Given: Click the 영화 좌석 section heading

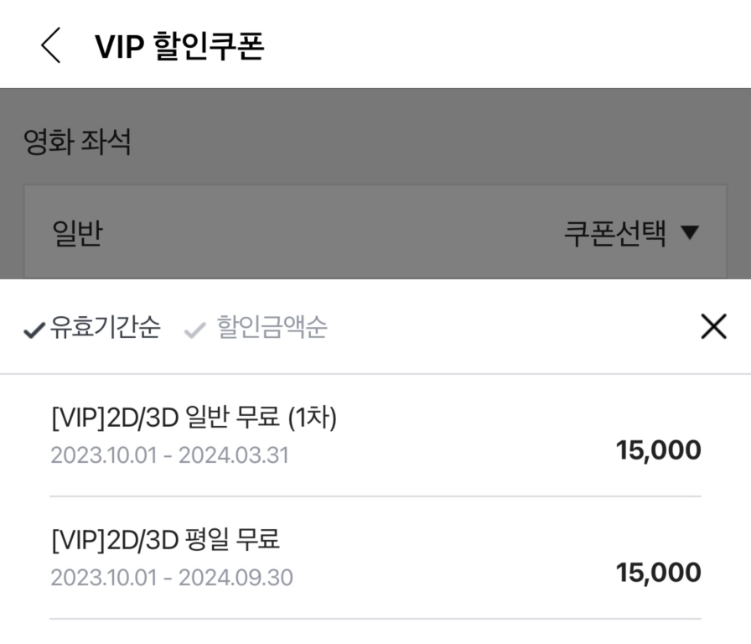Looking at the screenshot, I should pyautogui.click(x=77, y=142).
